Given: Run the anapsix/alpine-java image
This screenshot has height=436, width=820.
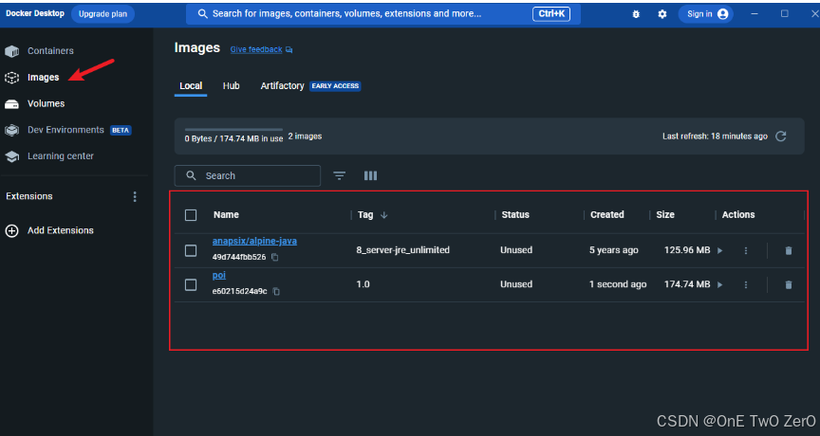Looking at the screenshot, I should pyautogui.click(x=720, y=250).
